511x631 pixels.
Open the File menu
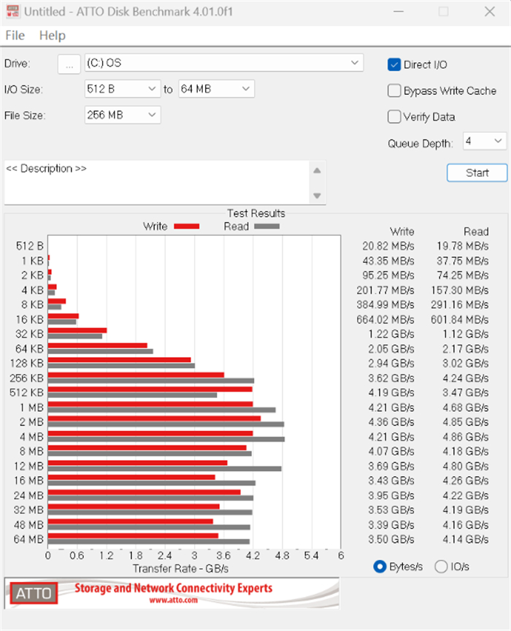coord(15,35)
